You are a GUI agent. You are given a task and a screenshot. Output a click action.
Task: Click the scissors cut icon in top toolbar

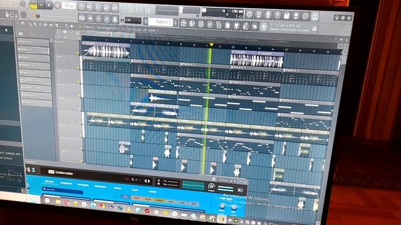259,14
